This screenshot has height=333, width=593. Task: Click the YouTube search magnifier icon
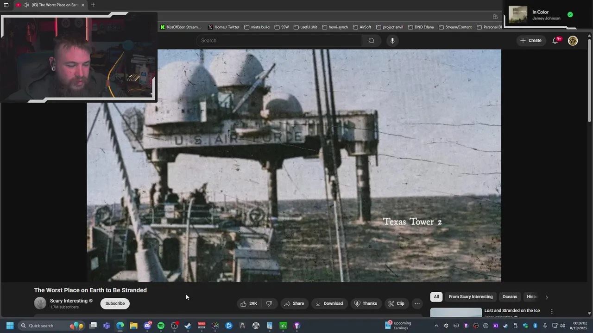tap(371, 41)
